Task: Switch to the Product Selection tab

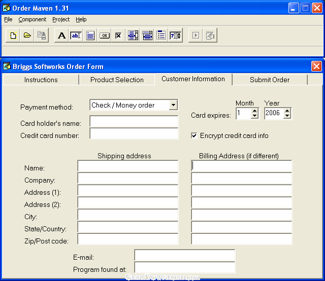Action: tap(117, 80)
